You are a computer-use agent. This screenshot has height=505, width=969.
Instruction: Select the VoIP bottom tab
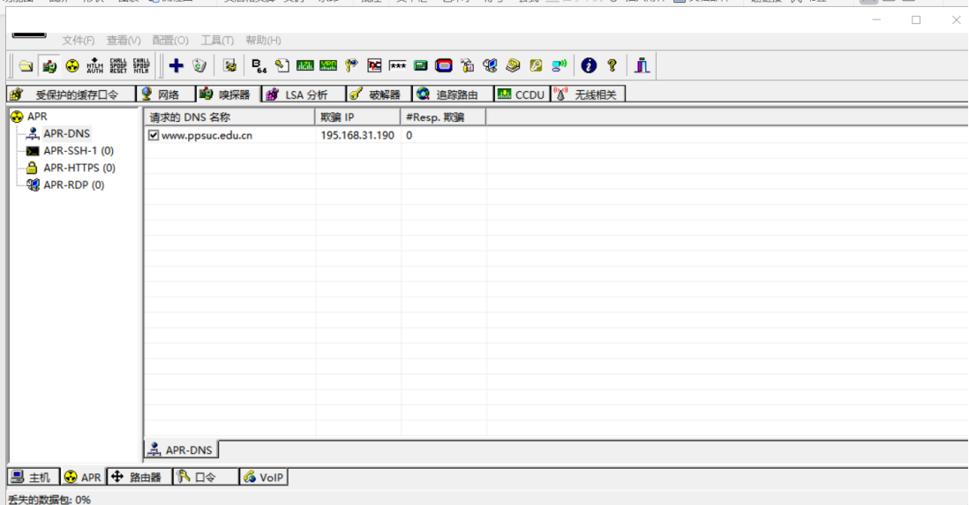[263, 477]
